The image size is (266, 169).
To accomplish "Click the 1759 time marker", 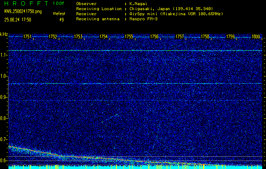I will (x=230, y=37).
